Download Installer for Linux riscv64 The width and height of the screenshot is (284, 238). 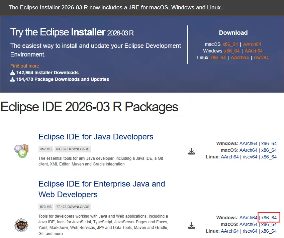point(261,57)
